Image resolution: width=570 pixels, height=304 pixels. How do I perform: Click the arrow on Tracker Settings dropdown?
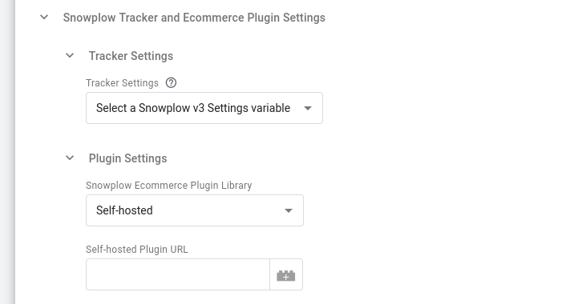click(308, 108)
